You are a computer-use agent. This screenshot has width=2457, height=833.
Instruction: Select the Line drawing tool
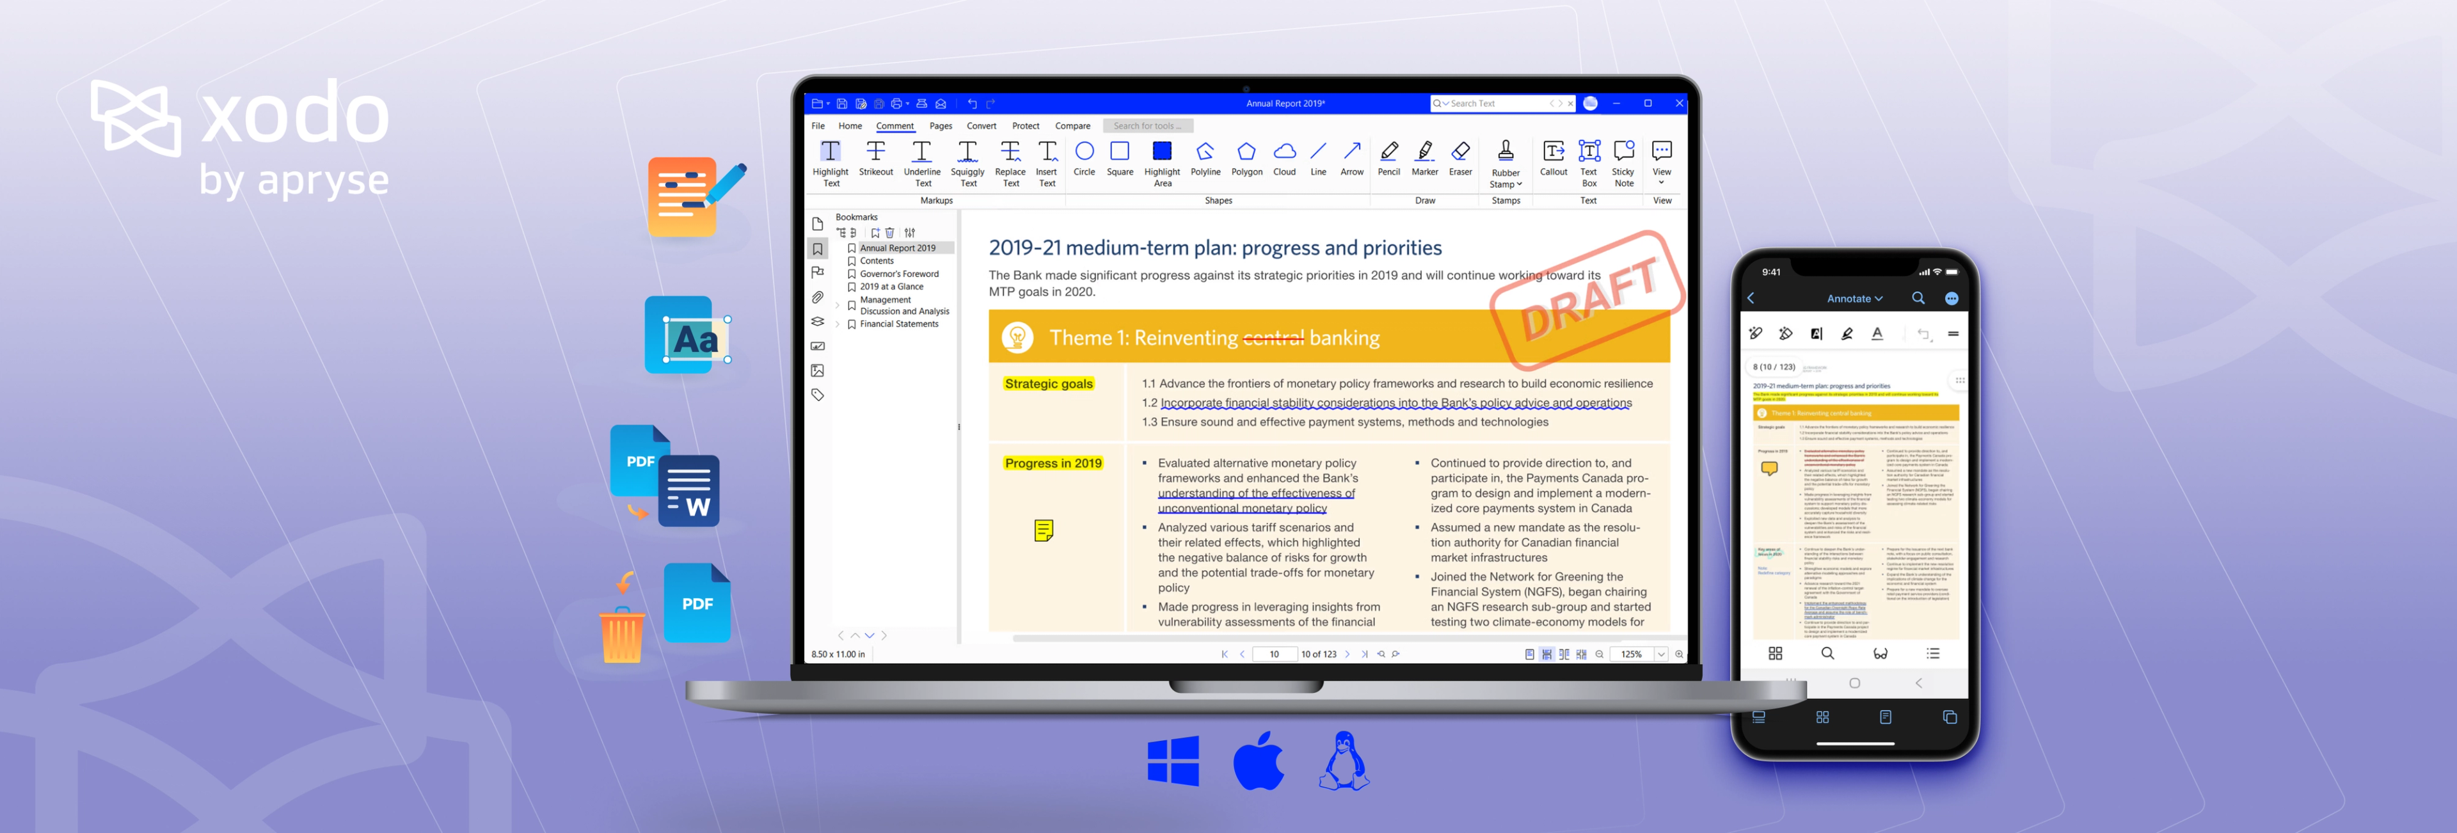[x=1318, y=159]
